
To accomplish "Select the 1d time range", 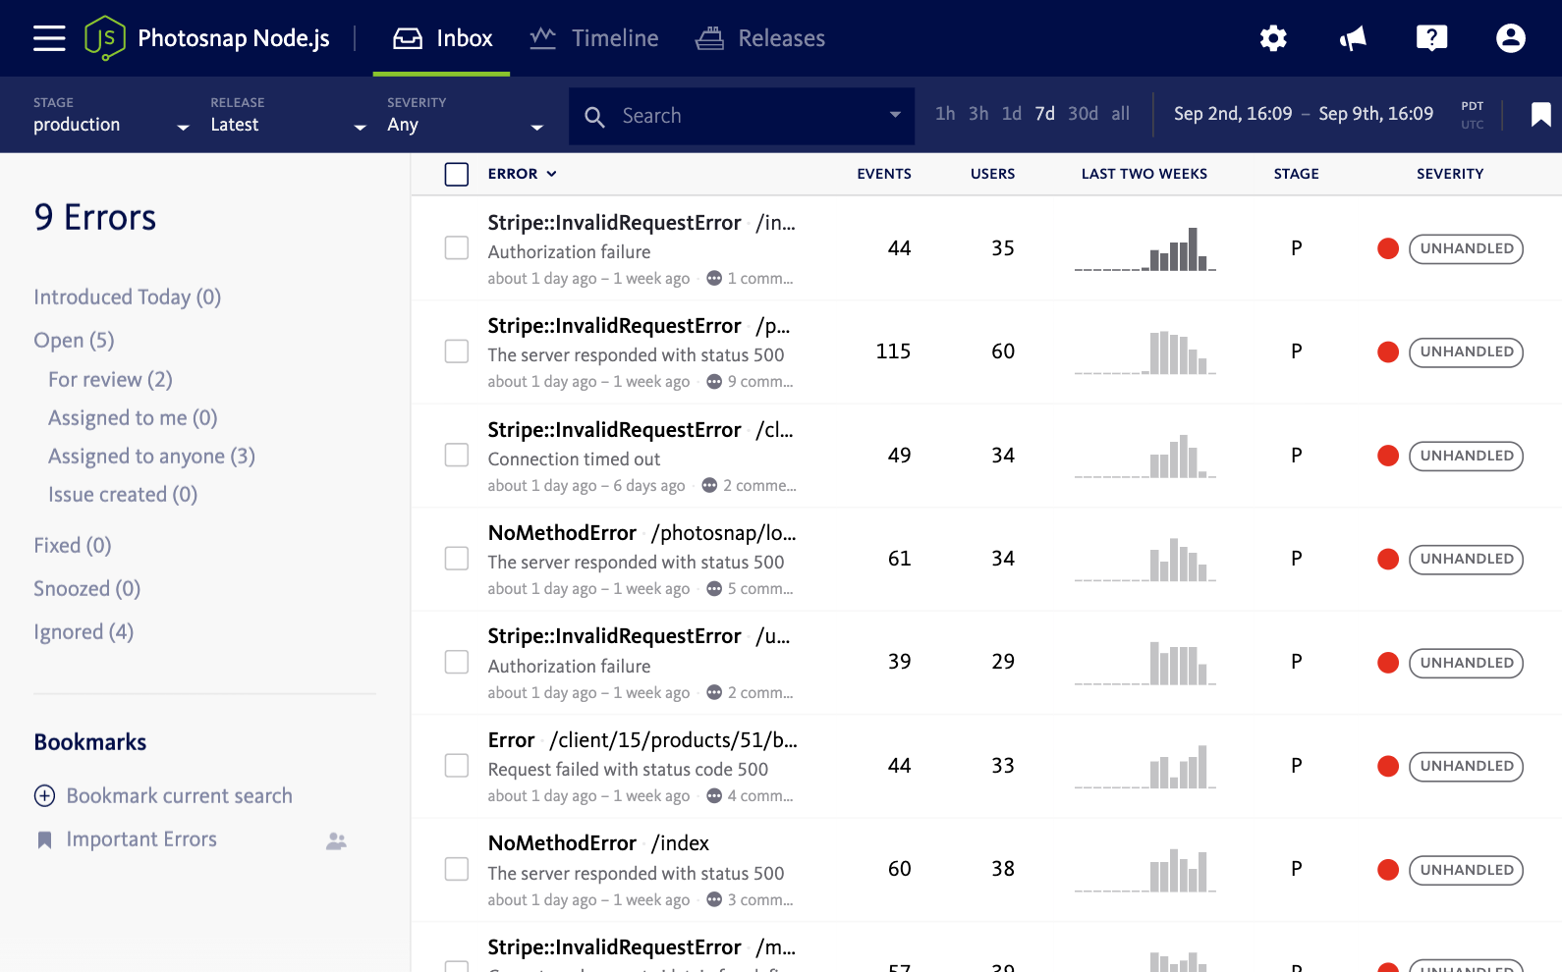I will [1012, 114].
